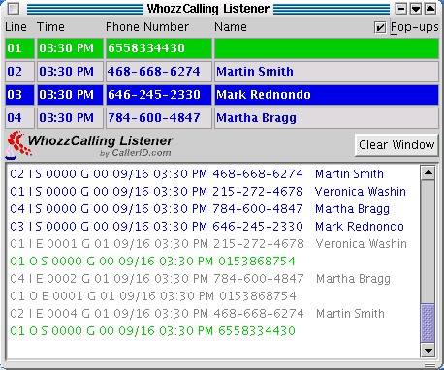Select line 03 cell in blue row
Image resolution: width=444 pixels, height=370 pixels.
coord(19,95)
